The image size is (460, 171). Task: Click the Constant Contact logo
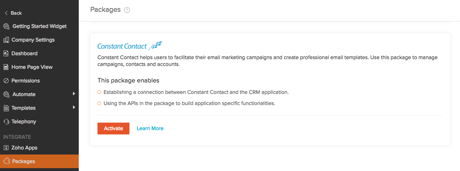pos(129,46)
